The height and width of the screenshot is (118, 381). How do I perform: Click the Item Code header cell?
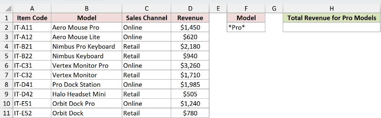32,18
